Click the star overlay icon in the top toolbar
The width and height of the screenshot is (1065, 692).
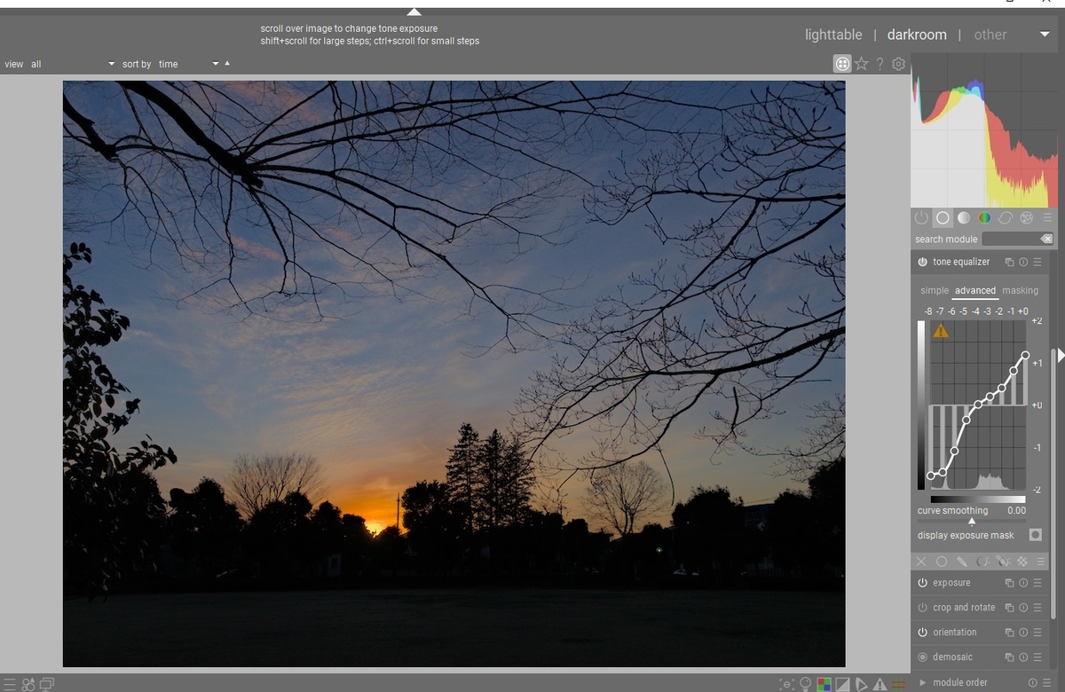(x=861, y=64)
